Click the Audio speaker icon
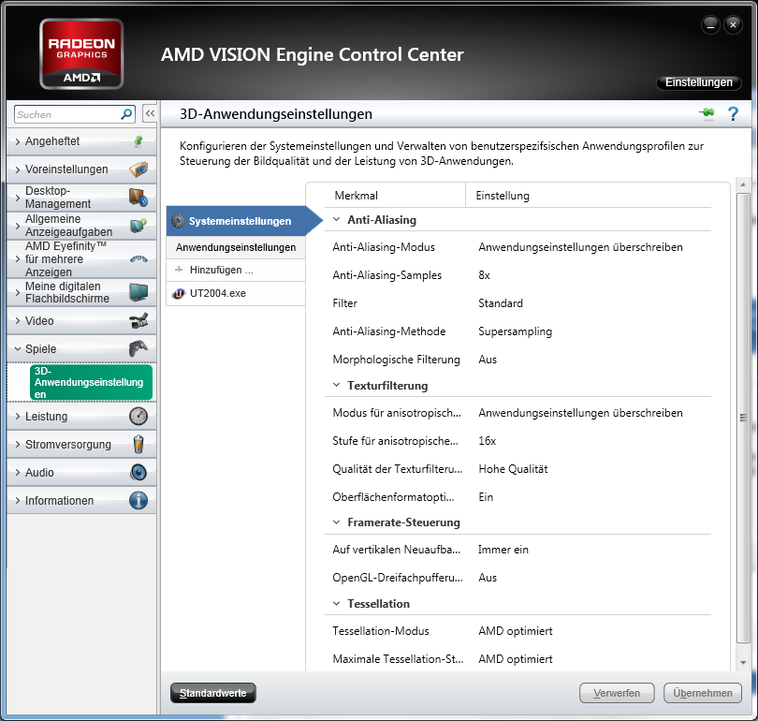Viewport: 758px width, 721px height. point(138,473)
